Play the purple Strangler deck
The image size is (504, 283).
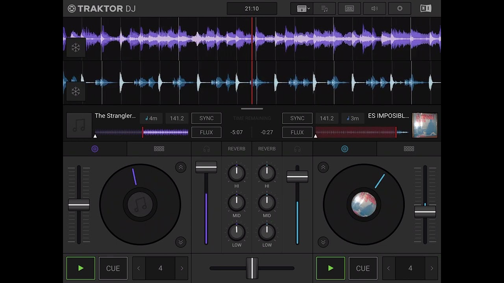(81, 268)
